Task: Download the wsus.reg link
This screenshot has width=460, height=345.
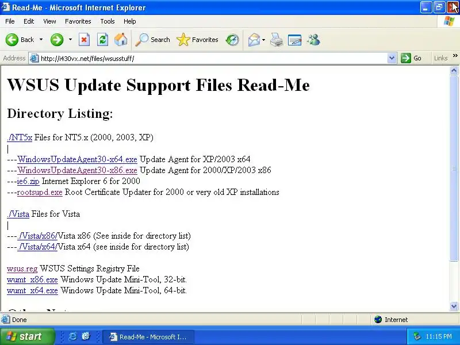Action: (x=22, y=269)
